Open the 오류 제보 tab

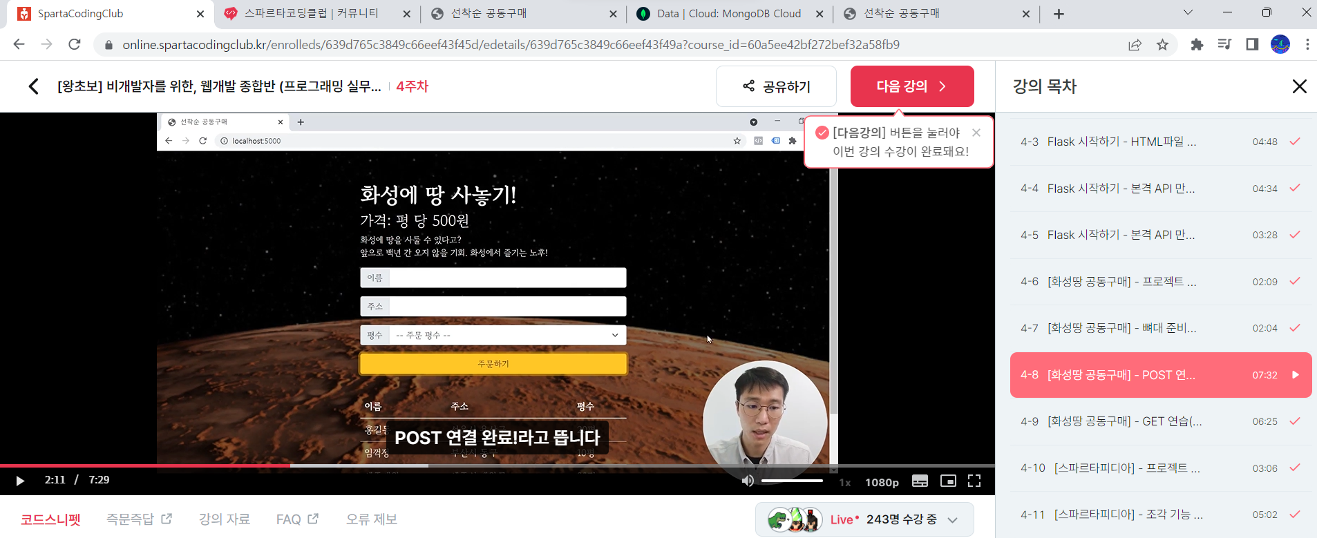372,519
